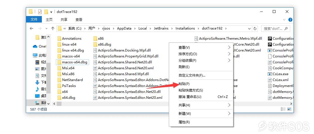Open 排序方式(O) submenu
314x134 pixels.
pyautogui.click(x=201, y=54)
